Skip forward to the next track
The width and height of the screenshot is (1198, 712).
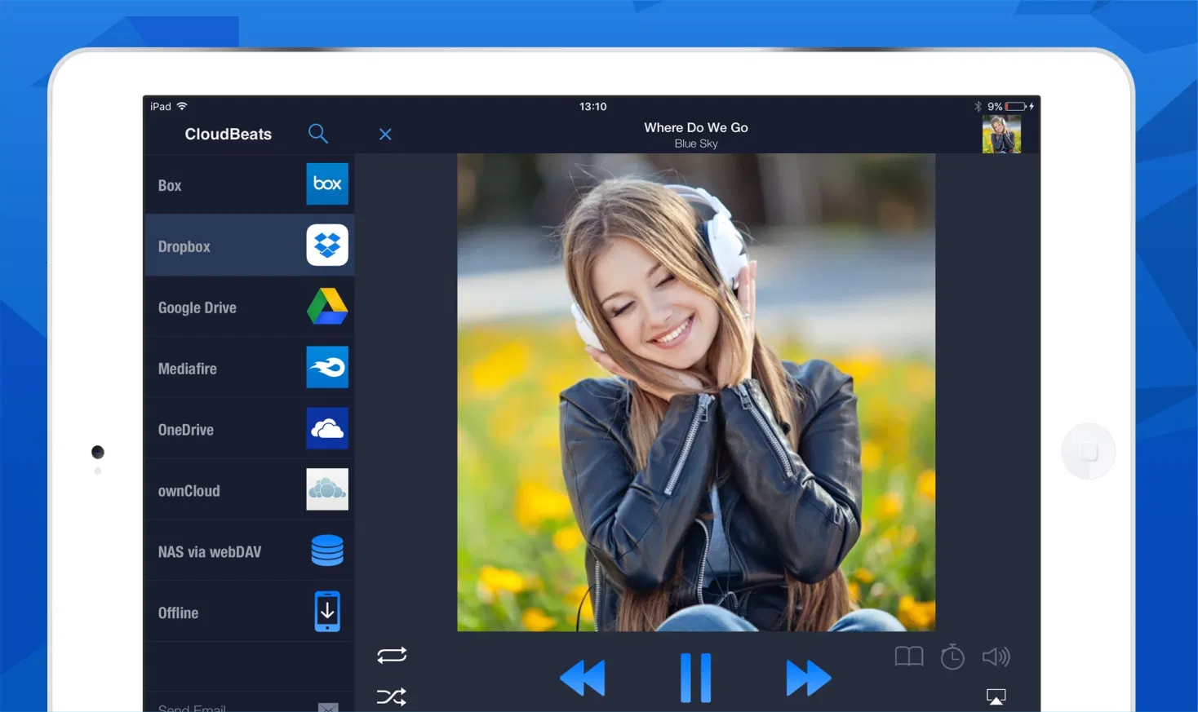click(x=808, y=678)
